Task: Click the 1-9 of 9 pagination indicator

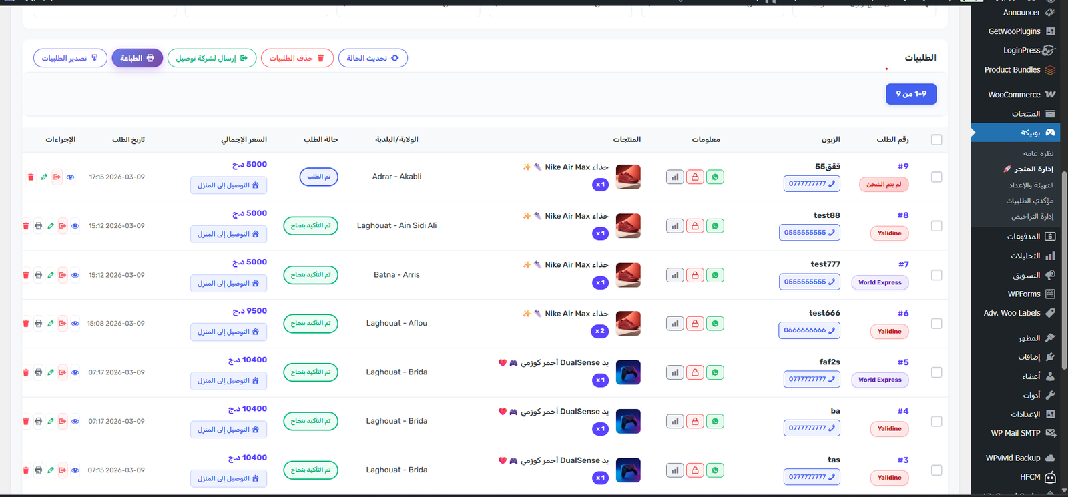Action: click(910, 94)
